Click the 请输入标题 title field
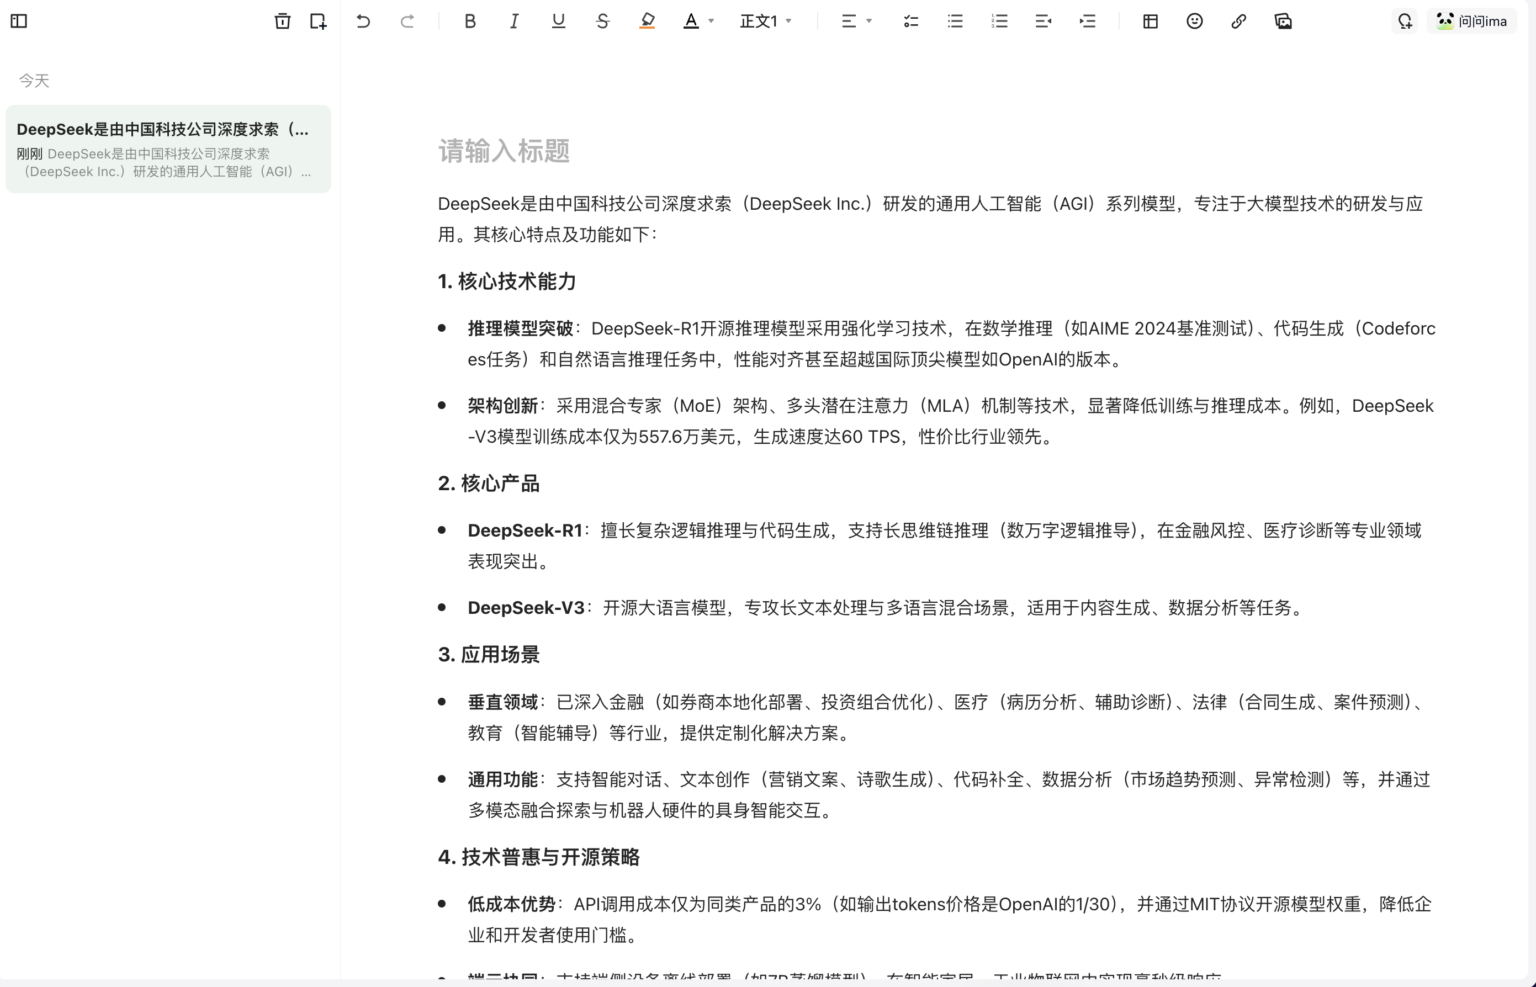 [x=504, y=151]
